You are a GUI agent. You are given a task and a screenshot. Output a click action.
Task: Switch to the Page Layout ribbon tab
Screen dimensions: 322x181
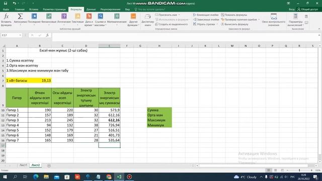pos(54,10)
